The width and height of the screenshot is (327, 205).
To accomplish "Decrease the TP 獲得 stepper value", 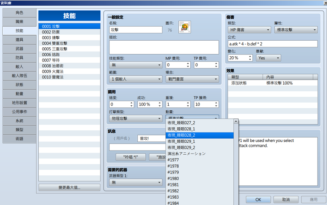I will click(216, 106).
